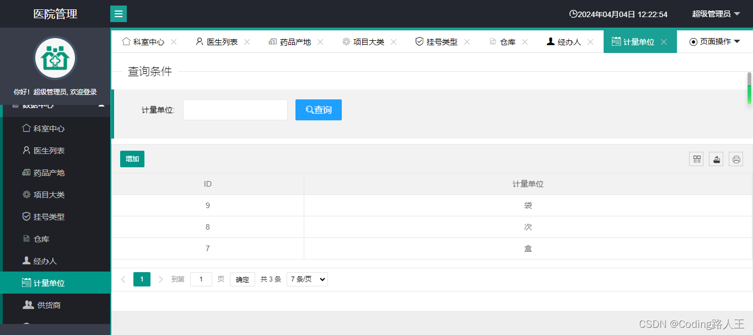Switch to the 项目大类 tab

[x=363, y=41]
